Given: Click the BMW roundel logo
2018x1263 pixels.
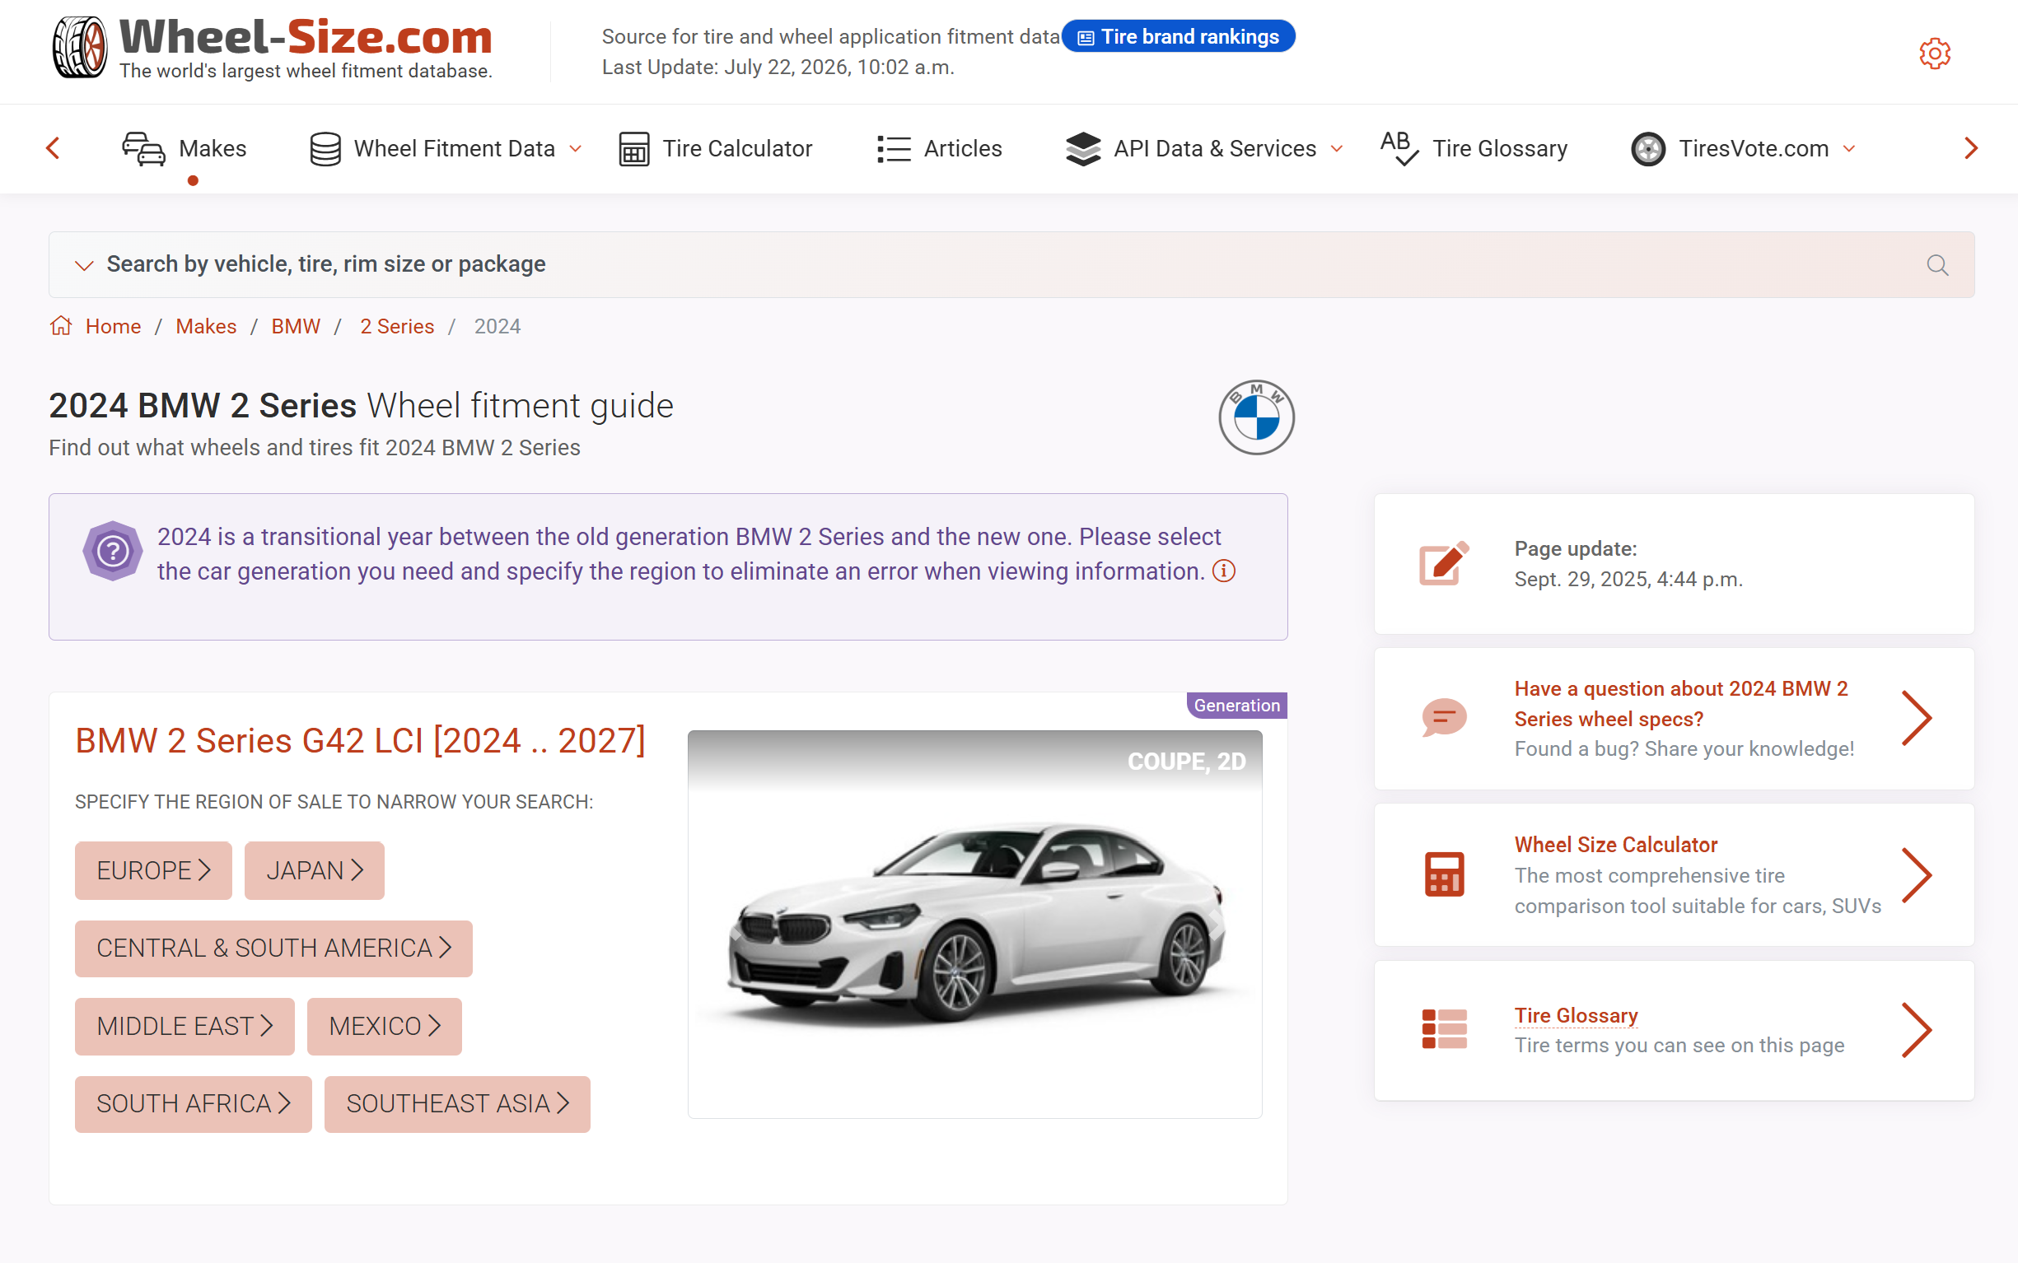Looking at the screenshot, I should click(x=1256, y=417).
